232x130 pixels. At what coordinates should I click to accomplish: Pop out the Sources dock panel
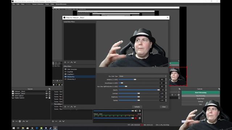click(x=49, y=89)
